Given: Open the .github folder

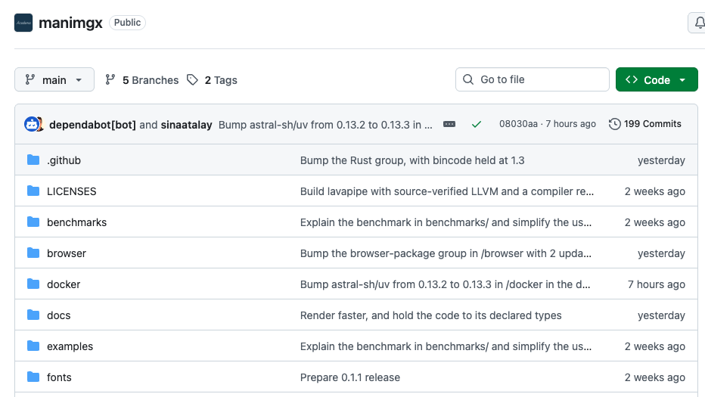Looking at the screenshot, I should pyautogui.click(x=64, y=160).
